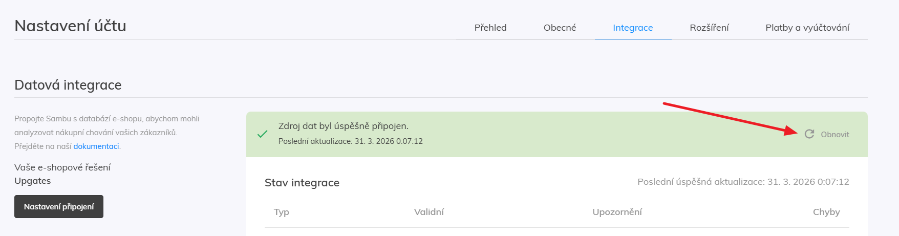Click the Datová integrace section heading
This screenshot has width=899, height=236.
point(68,85)
